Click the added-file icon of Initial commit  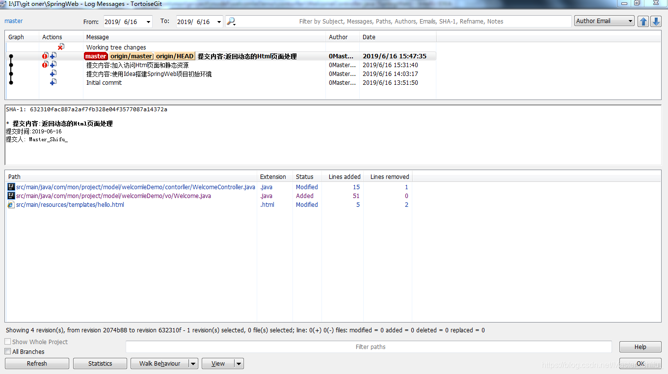53,82
